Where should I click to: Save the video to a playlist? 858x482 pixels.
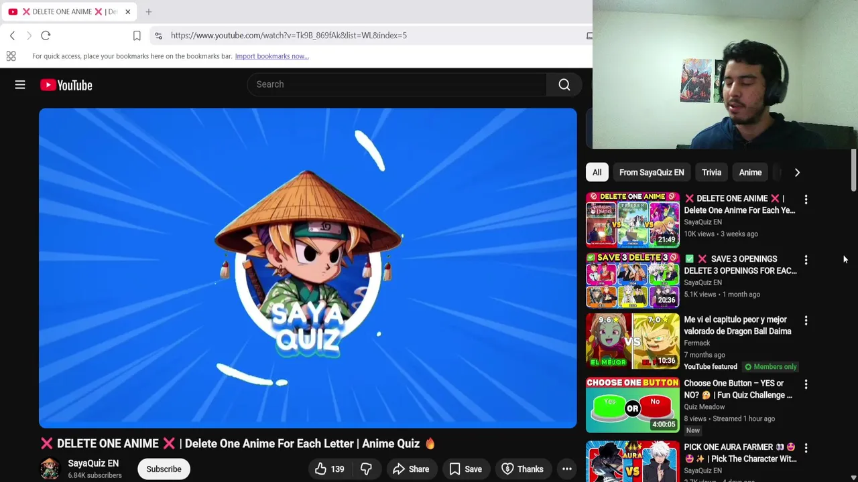click(466, 469)
